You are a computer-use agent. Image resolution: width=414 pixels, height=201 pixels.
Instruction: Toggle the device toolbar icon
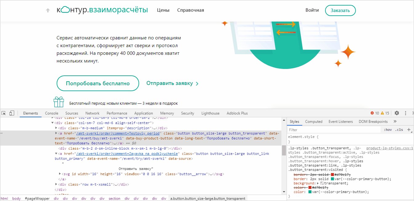[x=12, y=113]
